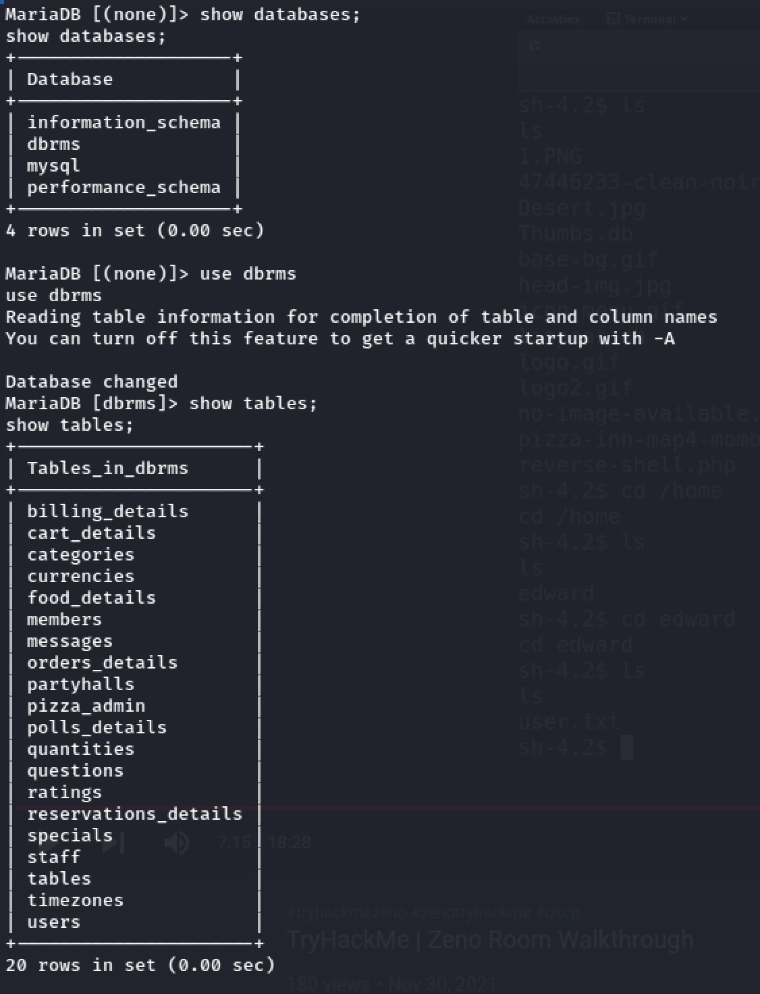The width and height of the screenshot is (760, 994).
Task: Click the skip-to-next video icon
Action: [x=113, y=842]
